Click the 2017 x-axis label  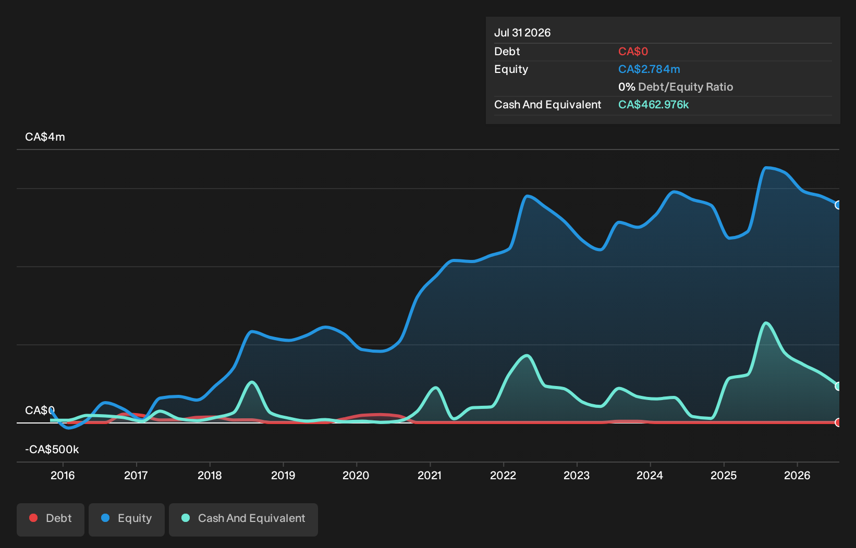pos(136,475)
